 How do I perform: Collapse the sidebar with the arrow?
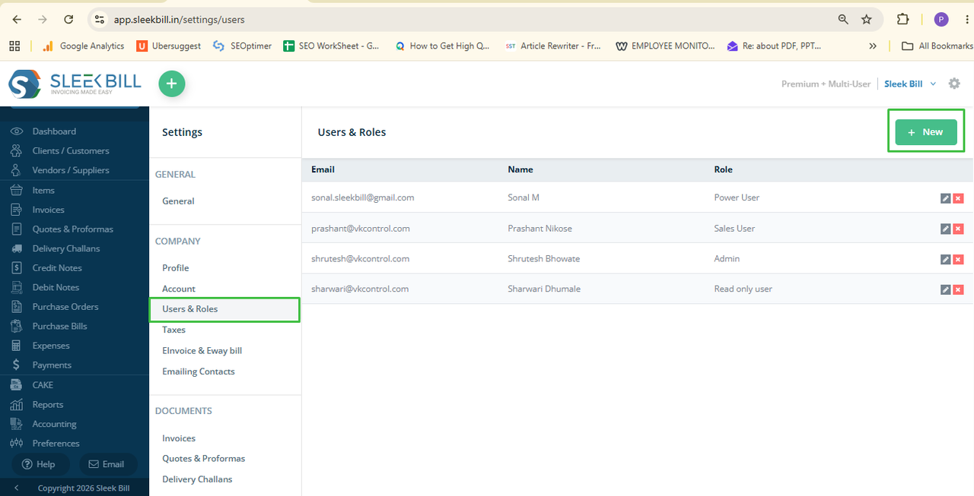(17, 488)
